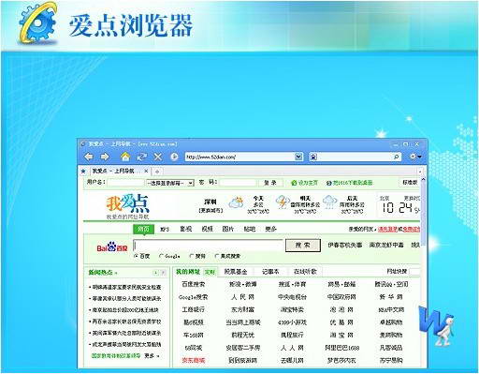Open the tab list arrow at tab bar end
The width and height of the screenshot is (479, 374).
pyautogui.click(x=420, y=172)
